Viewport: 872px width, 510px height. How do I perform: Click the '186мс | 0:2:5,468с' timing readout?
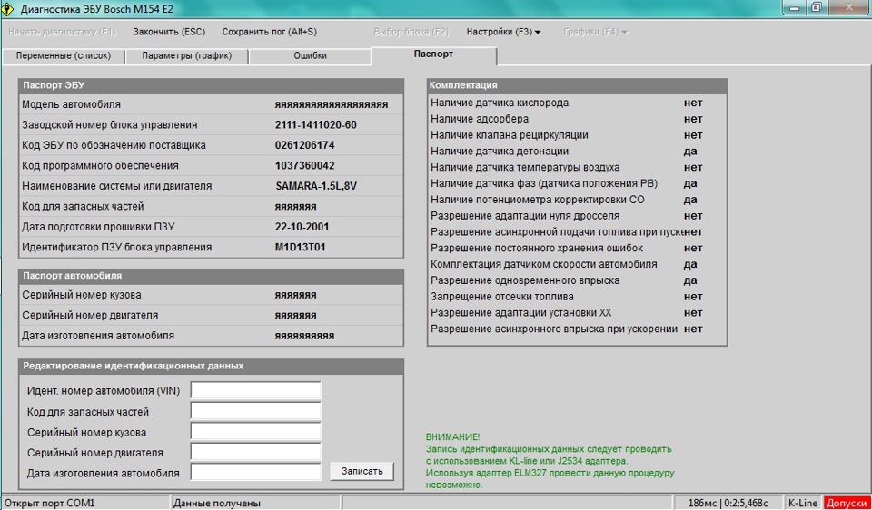(728, 504)
